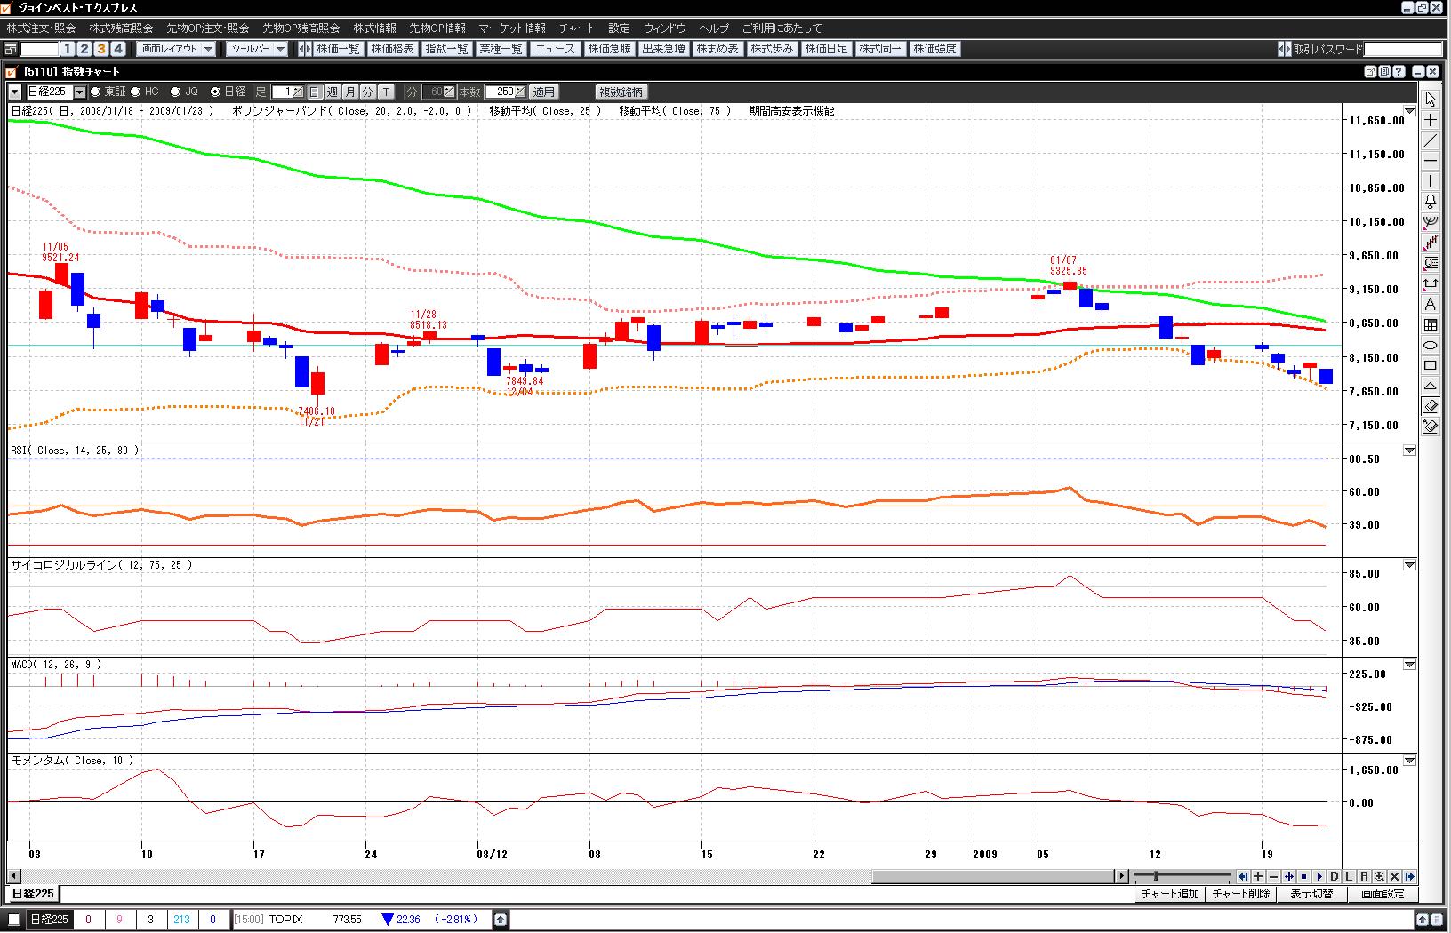
Task: Select the 東証 radio button
Action: (x=96, y=92)
